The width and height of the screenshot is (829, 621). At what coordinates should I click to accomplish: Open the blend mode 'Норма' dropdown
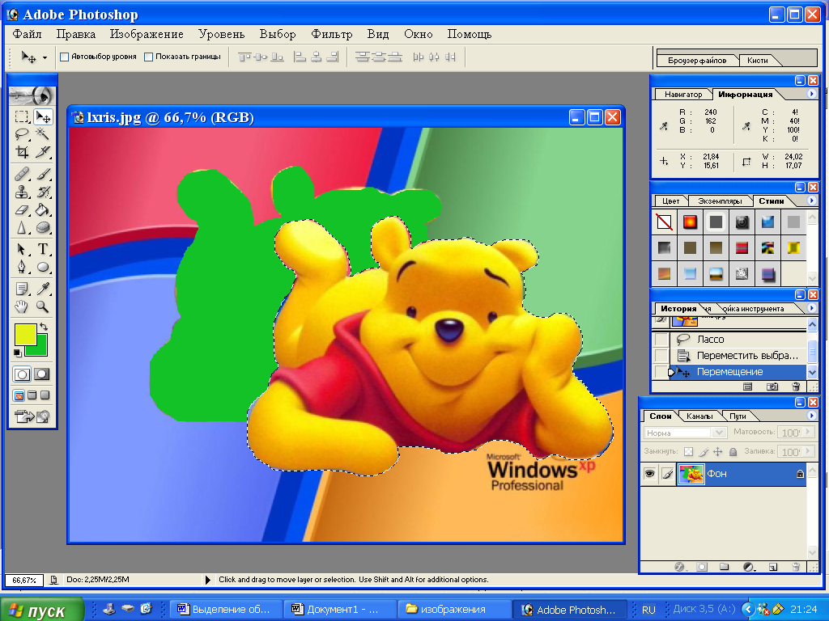point(718,433)
